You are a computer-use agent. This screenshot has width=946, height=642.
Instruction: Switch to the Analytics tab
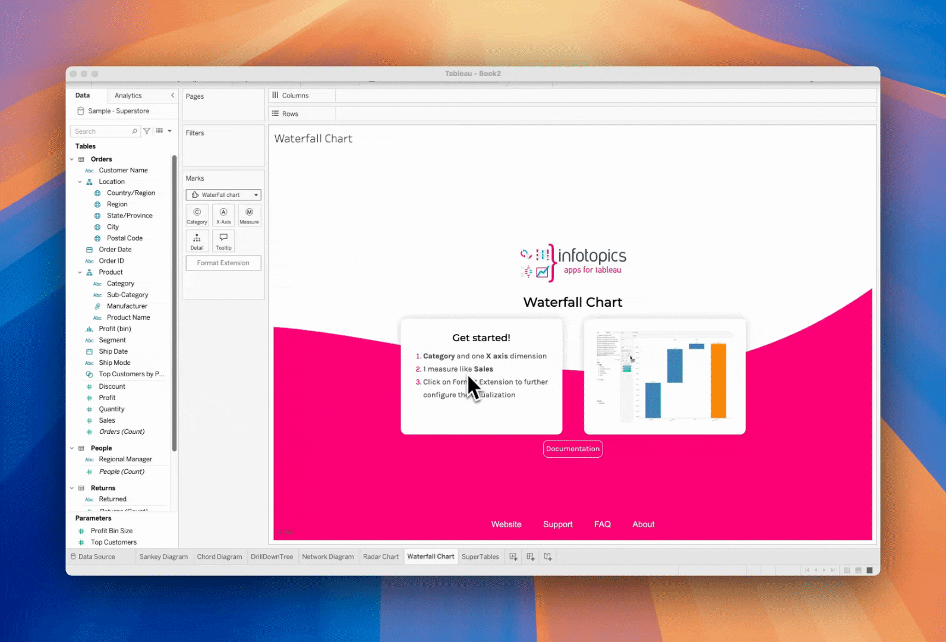coord(128,96)
